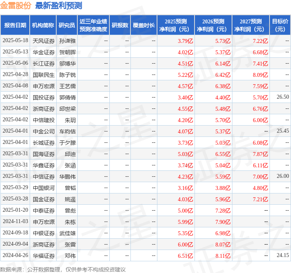Select the 中国银河 institution cell

(44, 188)
